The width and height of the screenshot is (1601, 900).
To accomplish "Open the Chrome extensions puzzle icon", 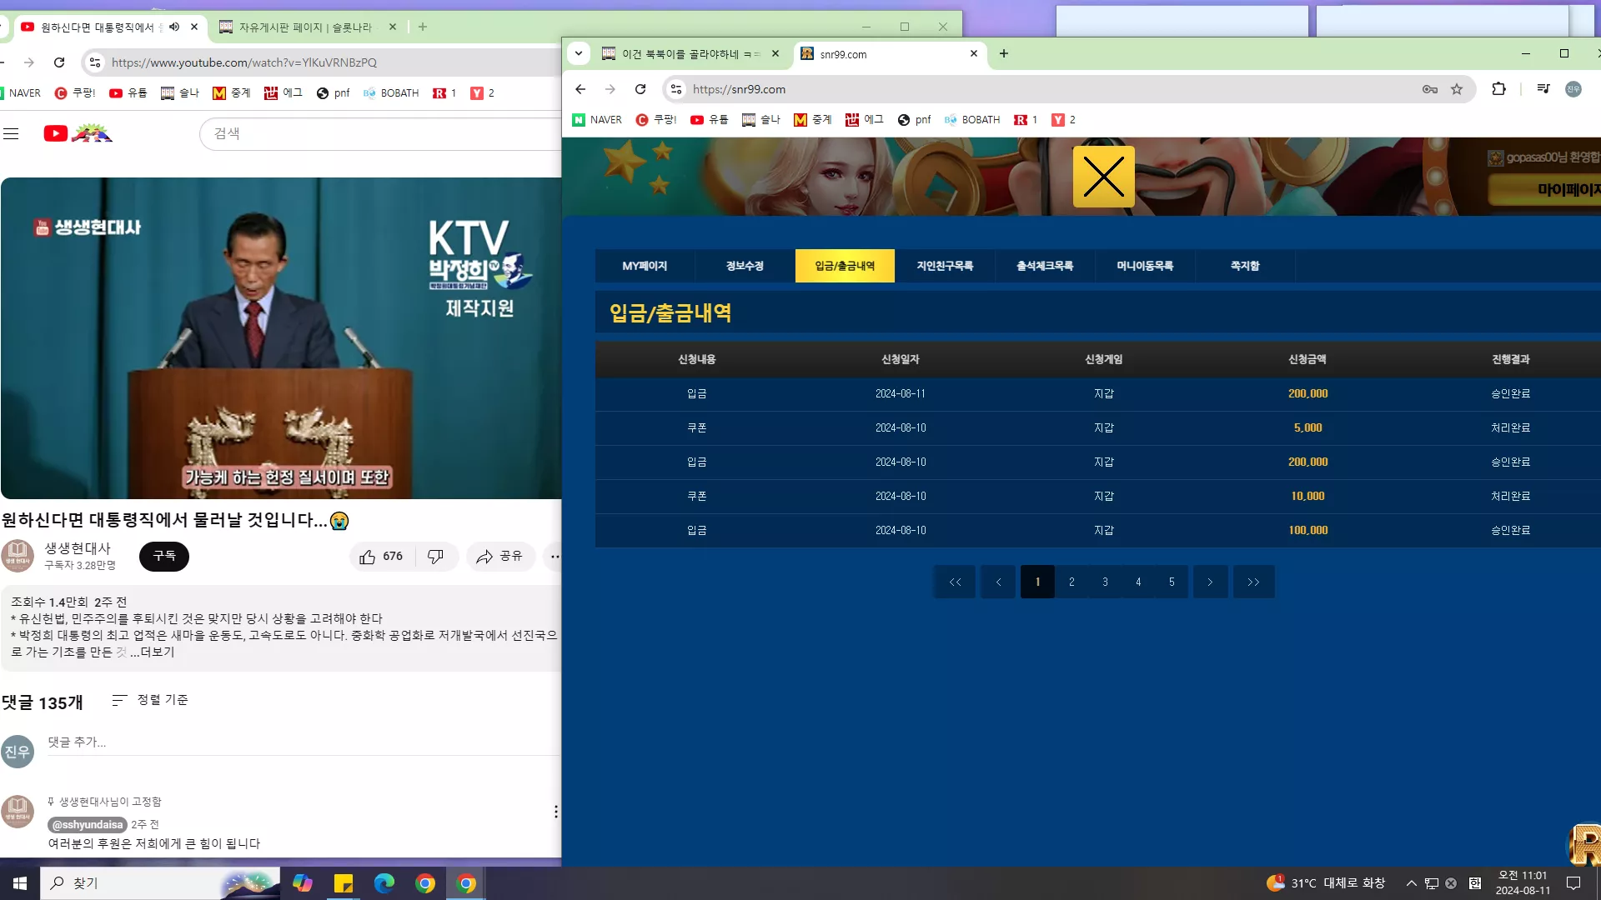I will (1498, 89).
